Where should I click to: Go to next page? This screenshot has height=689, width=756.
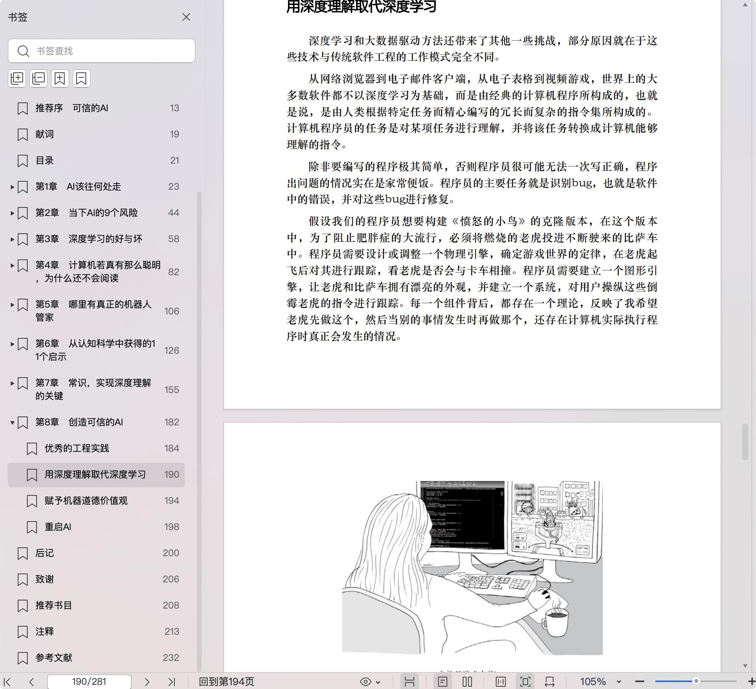coord(147,682)
